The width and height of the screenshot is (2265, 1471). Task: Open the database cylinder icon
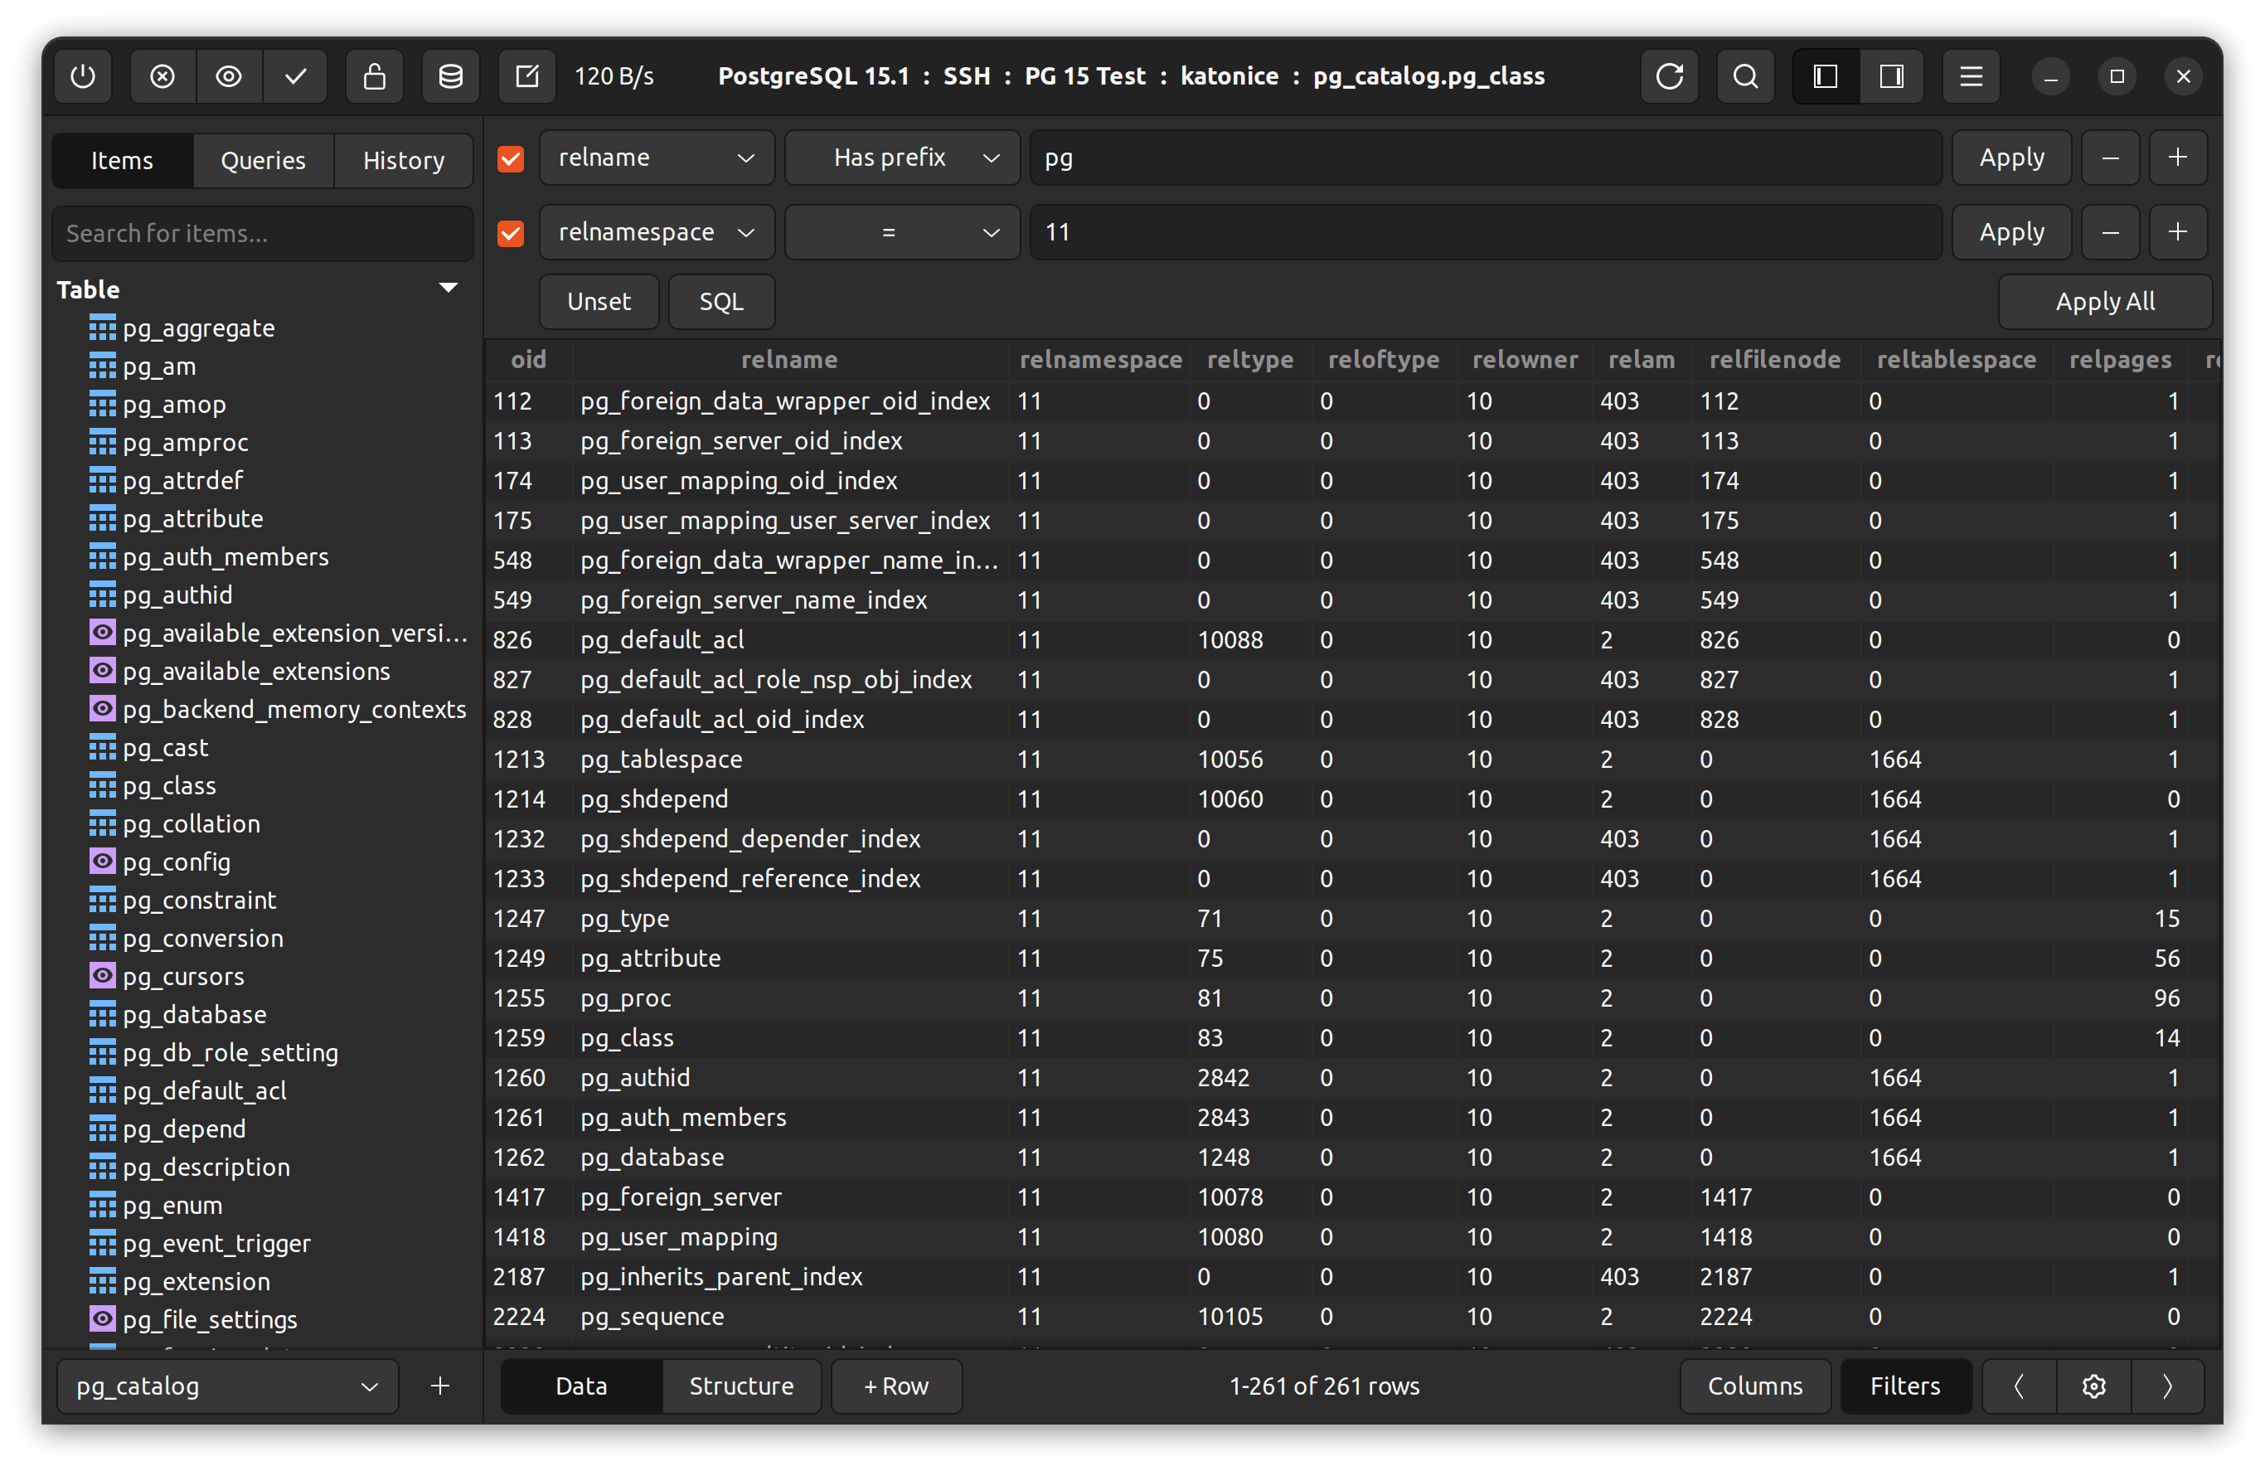(x=450, y=76)
